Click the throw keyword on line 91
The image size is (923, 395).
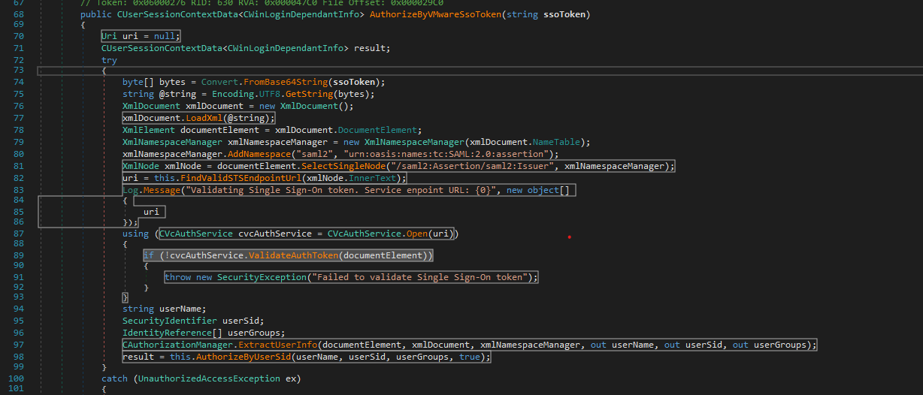[178, 277]
